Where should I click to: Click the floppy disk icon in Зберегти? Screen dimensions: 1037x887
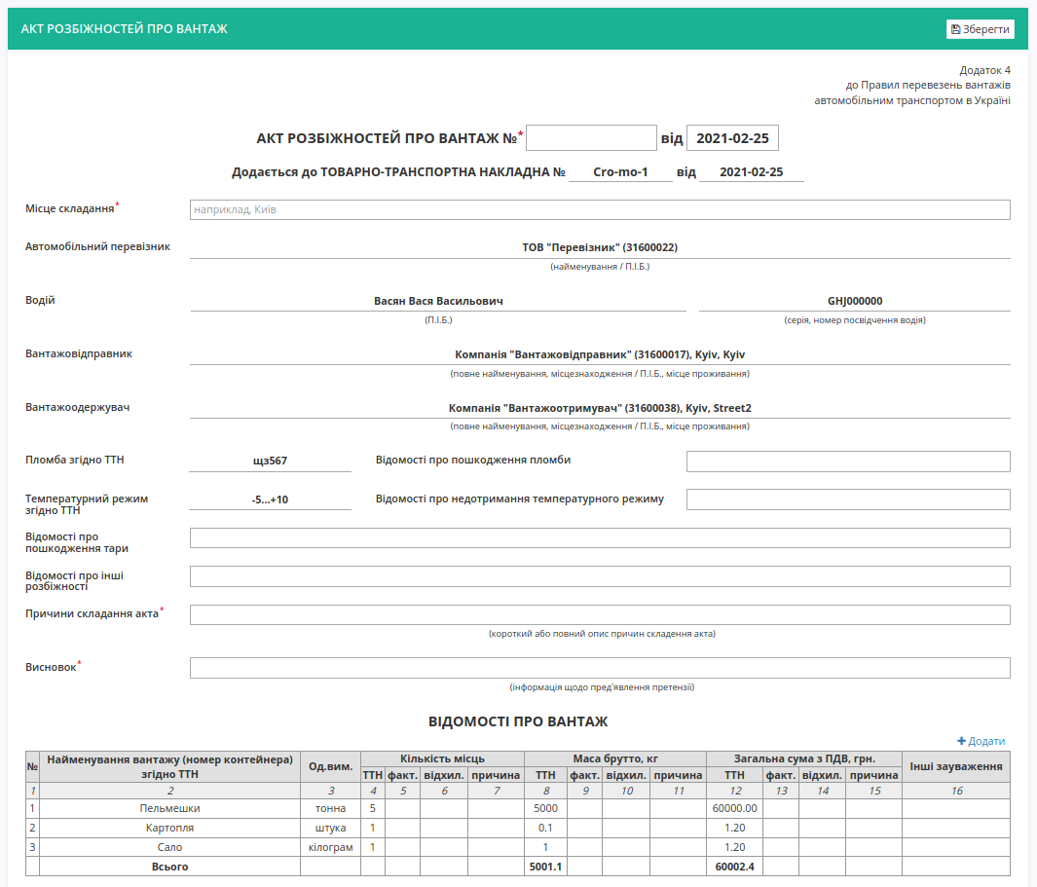pos(955,29)
